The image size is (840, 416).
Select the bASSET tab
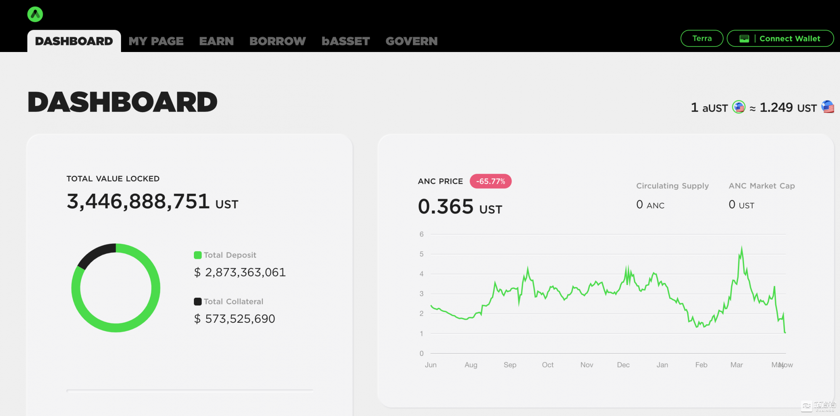(345, 41)
